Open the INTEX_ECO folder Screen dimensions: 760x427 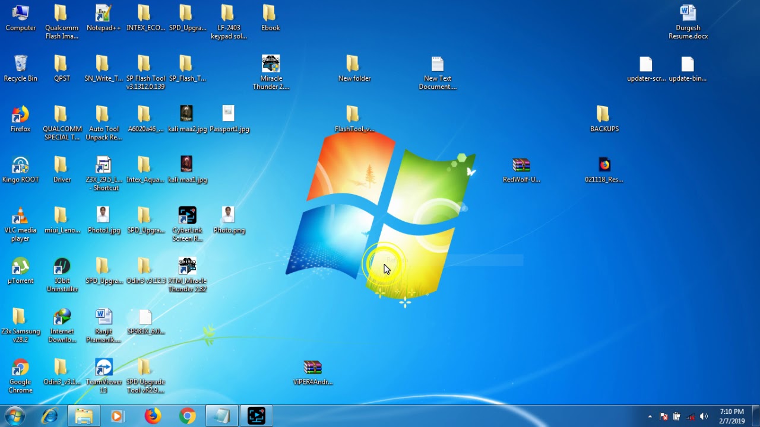pos(145,18)
